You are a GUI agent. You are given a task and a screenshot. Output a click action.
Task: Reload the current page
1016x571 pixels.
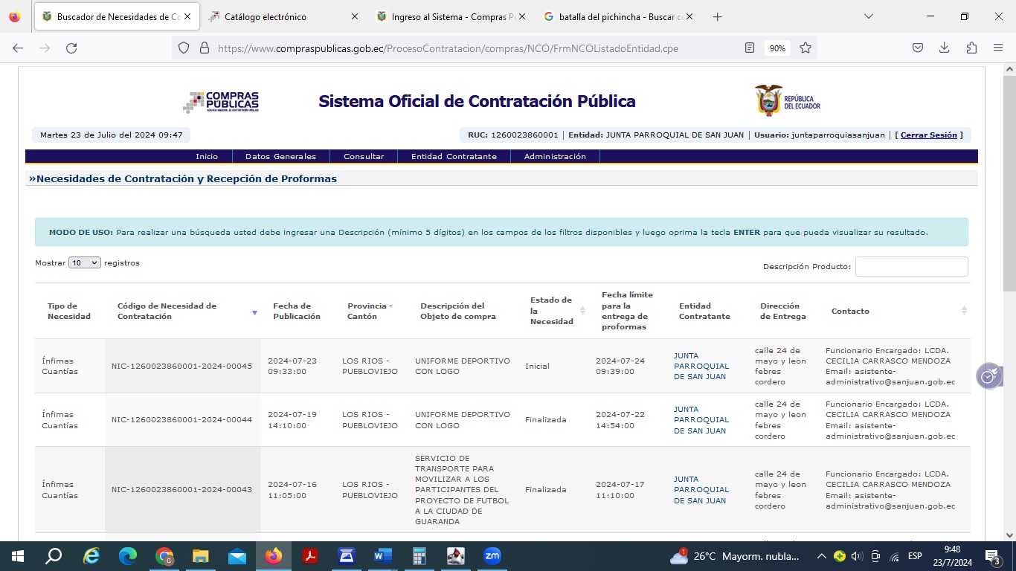tap(71, 48)
